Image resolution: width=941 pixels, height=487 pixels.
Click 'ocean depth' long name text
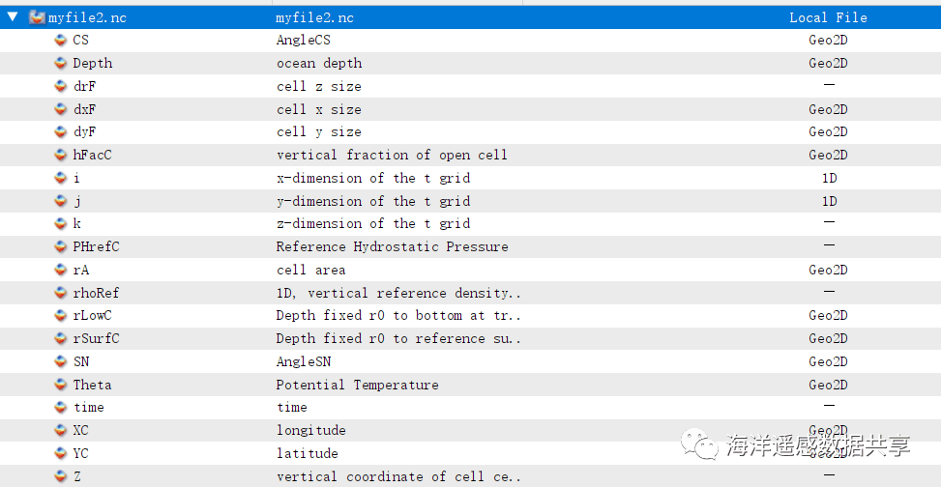pos(319,64)
